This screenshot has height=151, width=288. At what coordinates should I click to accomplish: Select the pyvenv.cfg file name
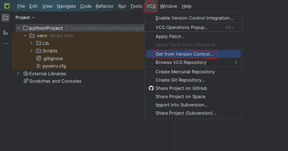tap(54, 66)
